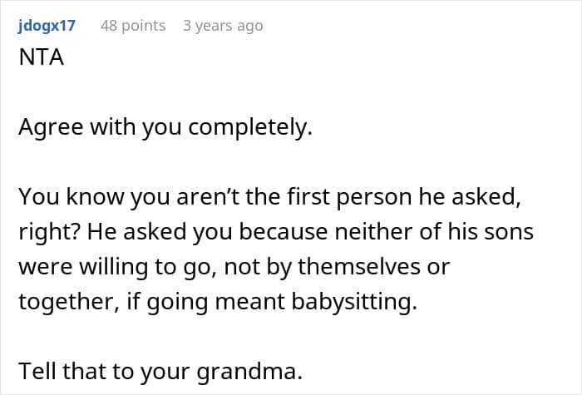582x395 pixels.
Task: Click the word 'grandma' in the last line
Action: pos(246,371)
